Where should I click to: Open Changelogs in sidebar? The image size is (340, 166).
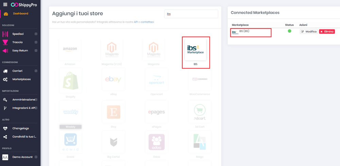(x=21, y=128)
